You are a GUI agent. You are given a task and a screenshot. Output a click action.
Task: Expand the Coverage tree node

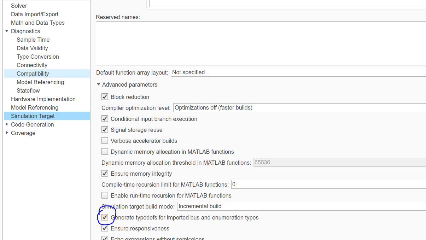(7, 133)
